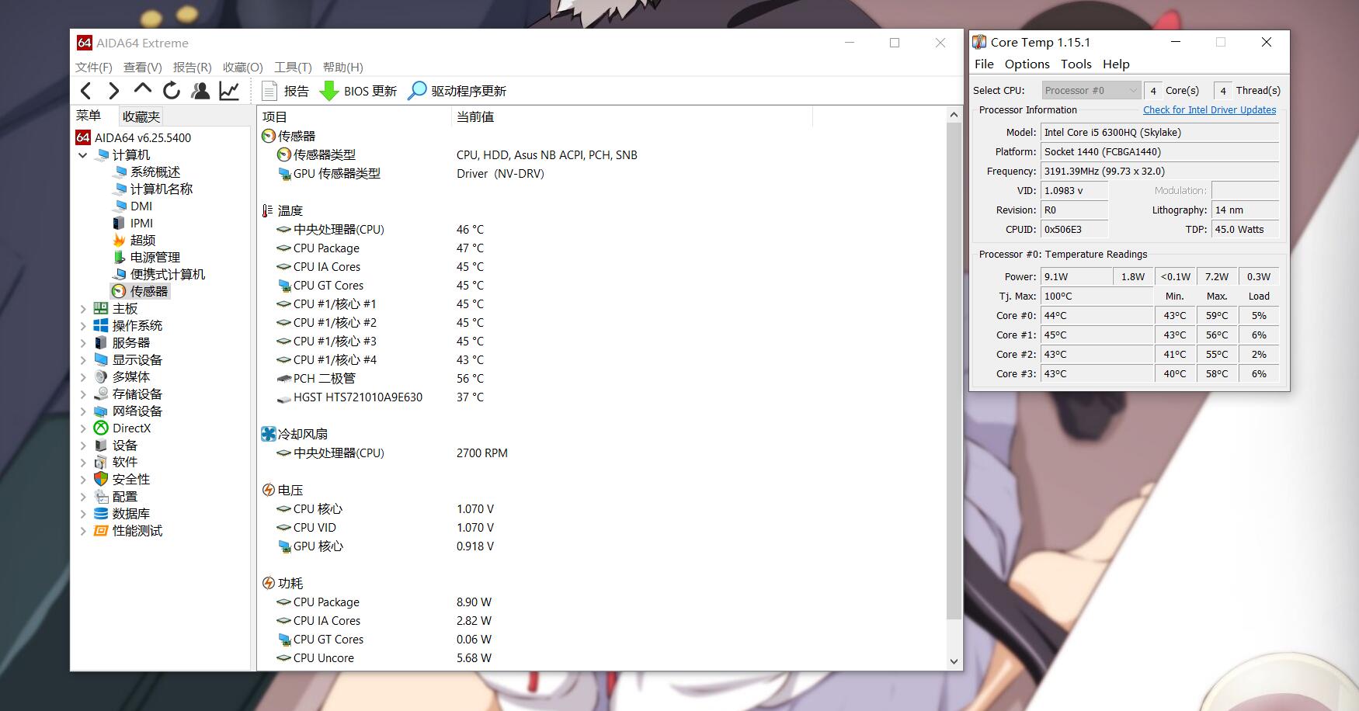Select 传感器 sensor tree item
The width and height of the screenshot is (1359, 711).
click(148, 291)
